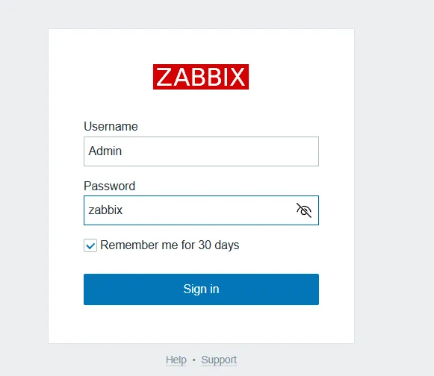This screenshot has height=376, width=434.
Task: Click the "Sign in" text on the button
Action: coord(201,289)
